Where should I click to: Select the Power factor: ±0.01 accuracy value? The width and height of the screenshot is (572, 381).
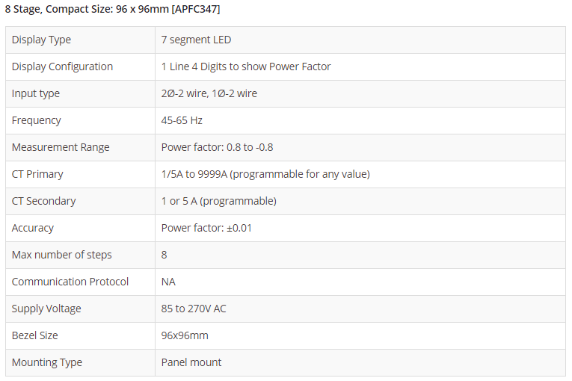[206, 228]
